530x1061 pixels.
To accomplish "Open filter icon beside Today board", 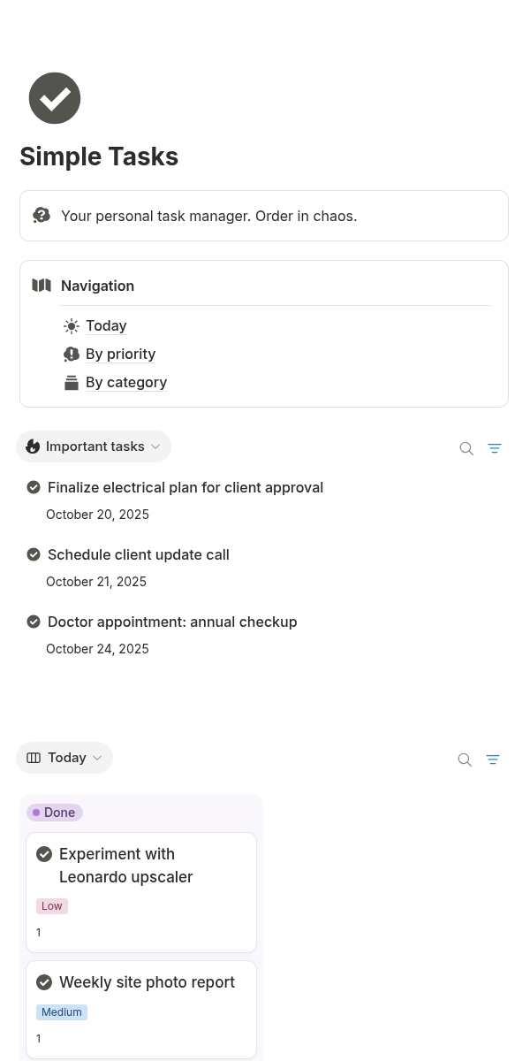I will 493,759.
